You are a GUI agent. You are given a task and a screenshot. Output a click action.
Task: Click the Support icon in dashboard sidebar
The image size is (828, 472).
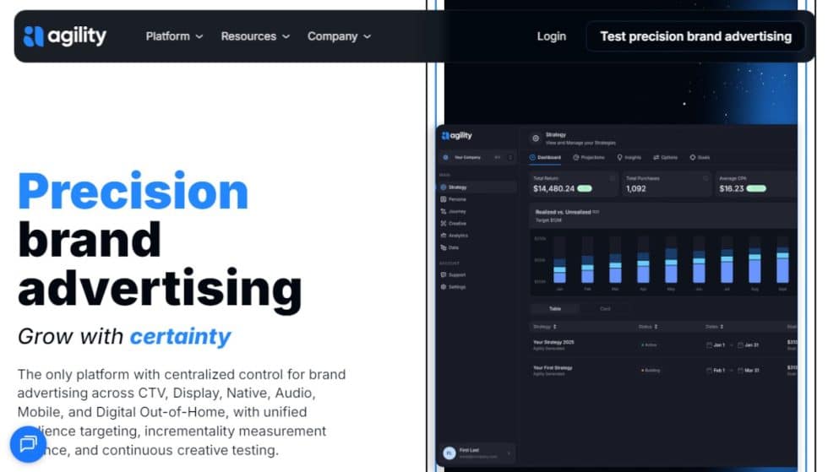click(444, 274)
